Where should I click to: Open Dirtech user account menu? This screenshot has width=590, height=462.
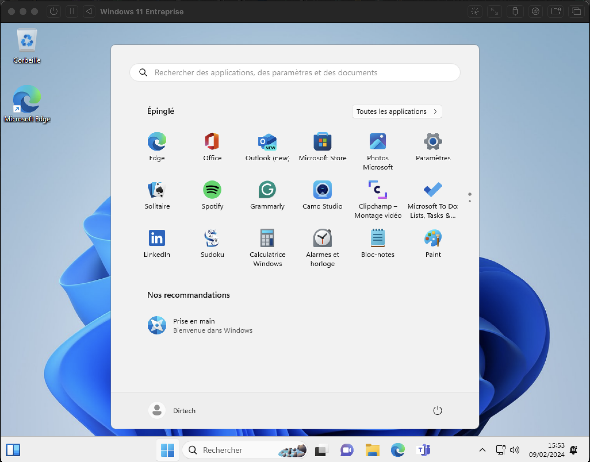pos(172,410)
